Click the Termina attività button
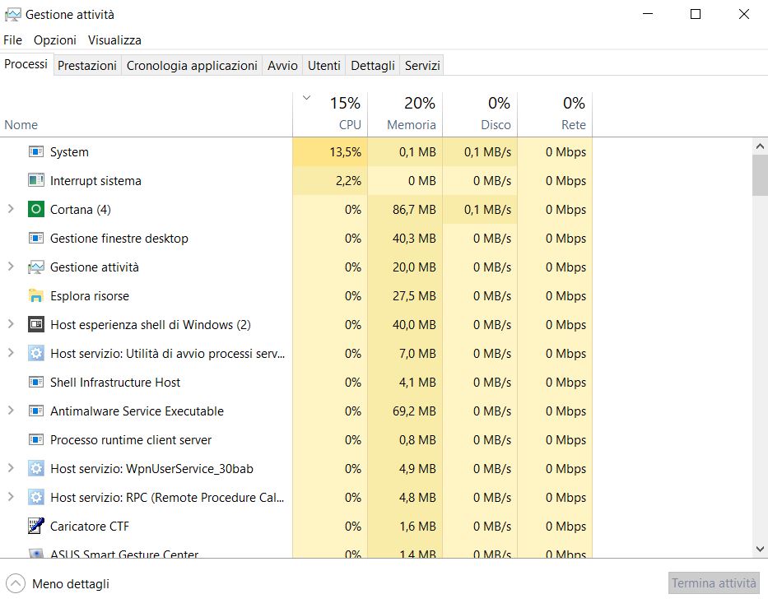 (x=714, y=583)
